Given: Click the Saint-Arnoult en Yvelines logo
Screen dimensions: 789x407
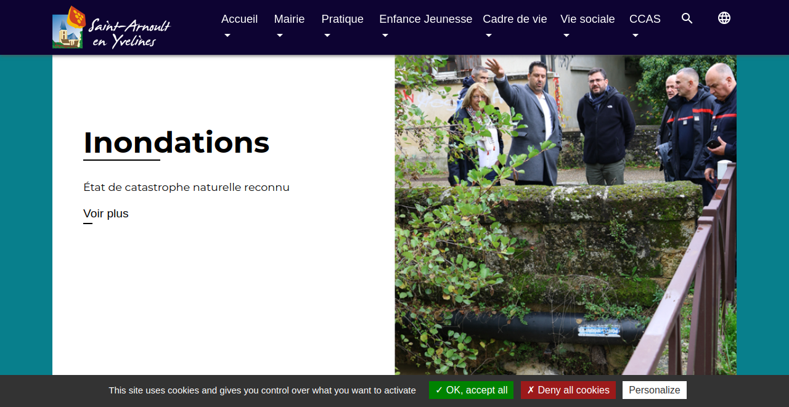Looking at the screenshot, I should [x=112, y=27].
